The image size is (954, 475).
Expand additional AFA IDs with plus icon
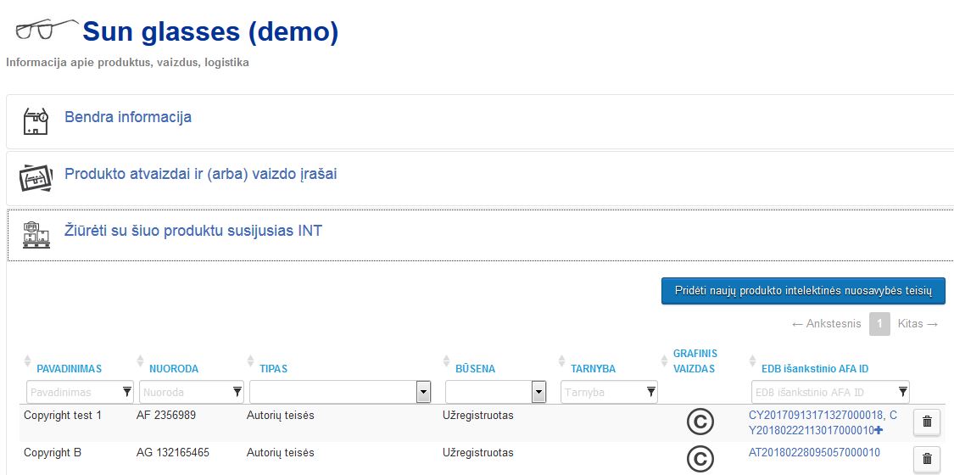pos(879,431)
